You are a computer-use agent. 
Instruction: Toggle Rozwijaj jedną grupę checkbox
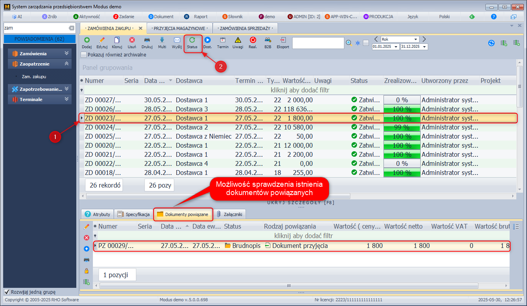7,292
